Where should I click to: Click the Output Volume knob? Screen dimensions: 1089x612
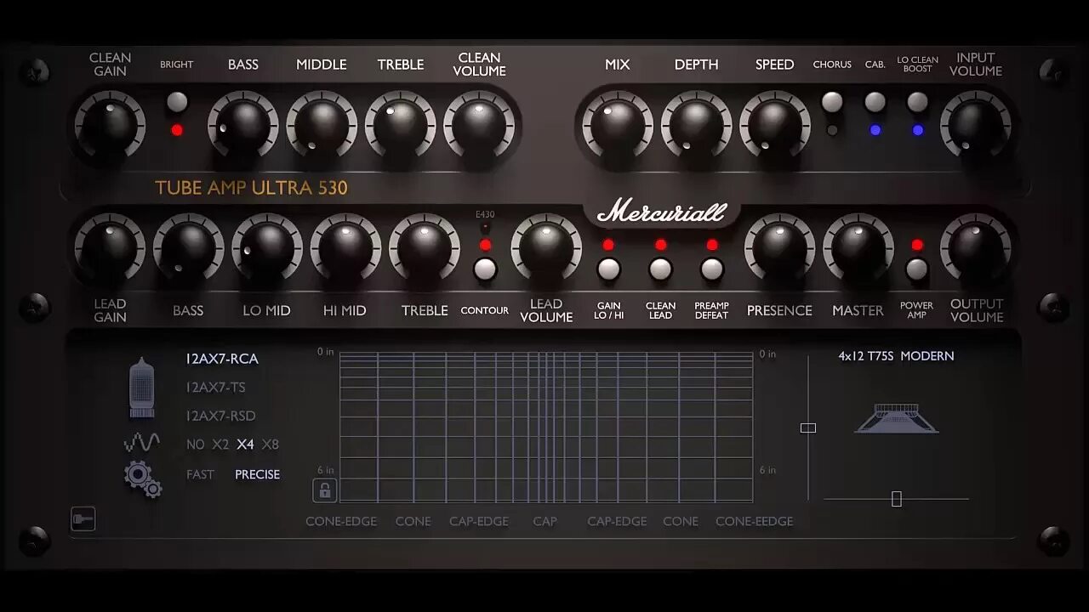[x=976, y=248]
